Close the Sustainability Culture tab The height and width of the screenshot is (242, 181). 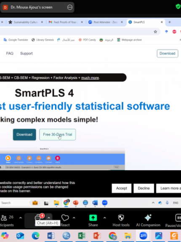pos(42,22)
